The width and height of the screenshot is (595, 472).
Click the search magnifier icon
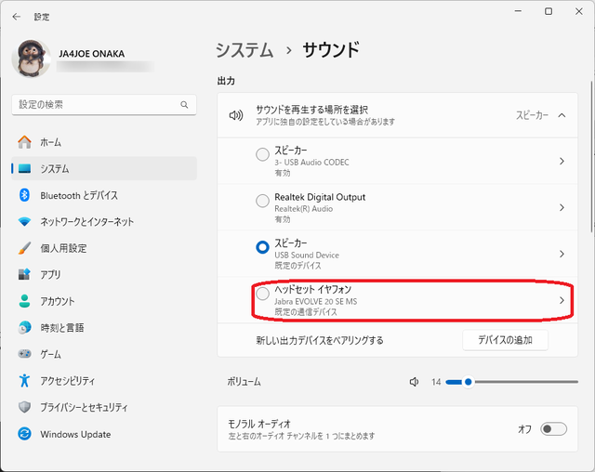click(x=184, y=105)
